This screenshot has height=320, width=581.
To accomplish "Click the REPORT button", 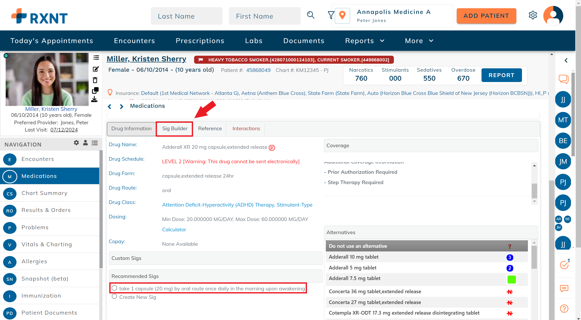I will (501, 75).
